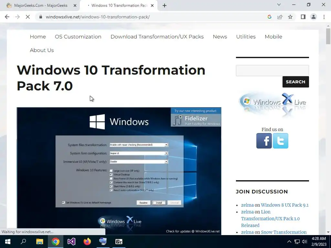The width and height of the screenshot is (331, 248).
Task: Go to the Home menu item
Action: click(38, 37)
